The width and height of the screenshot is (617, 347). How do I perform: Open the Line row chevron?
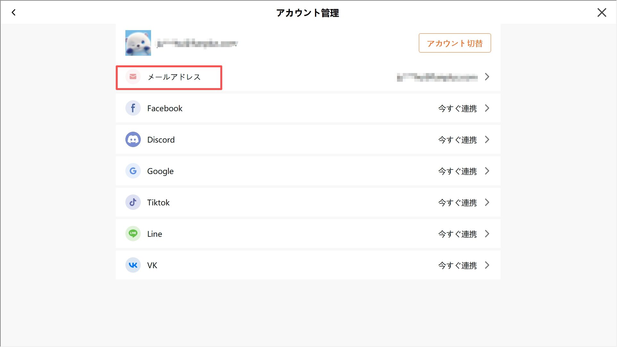click(487, 234)
